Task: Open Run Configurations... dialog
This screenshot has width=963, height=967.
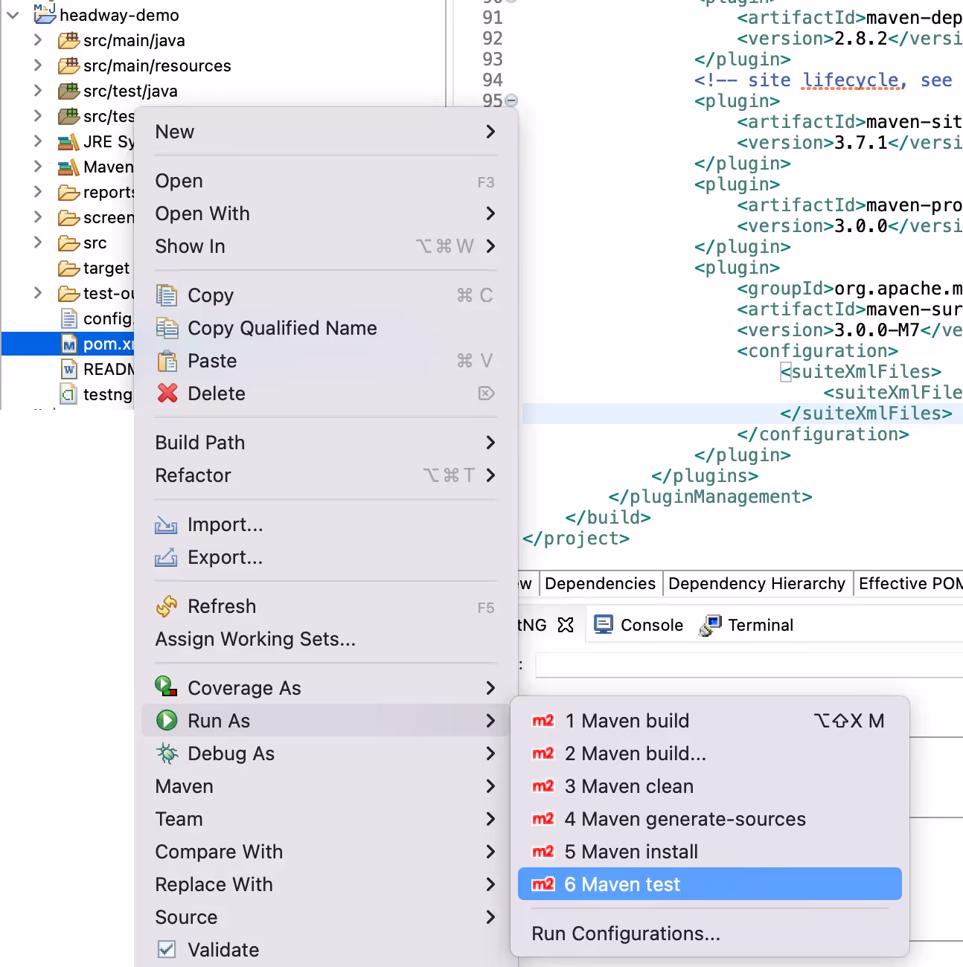Action: click(x=709, y=934)
